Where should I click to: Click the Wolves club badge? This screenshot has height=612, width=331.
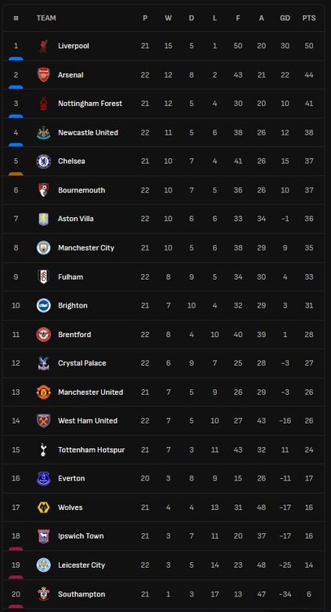coord(43,508)
